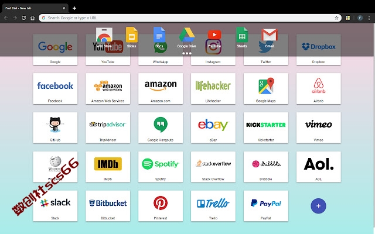Open the Kickstarter tile
Screen dimensions: 375x234
(265, 128)
